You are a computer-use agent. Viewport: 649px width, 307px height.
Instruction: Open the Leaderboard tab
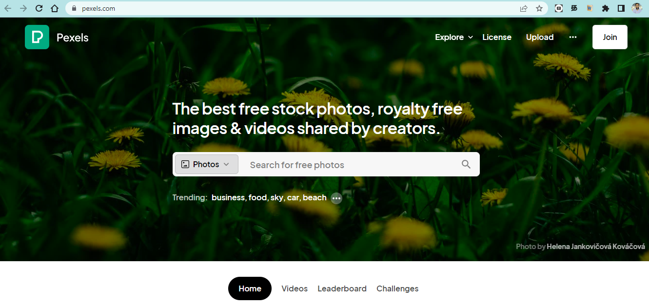pos(342,288)
